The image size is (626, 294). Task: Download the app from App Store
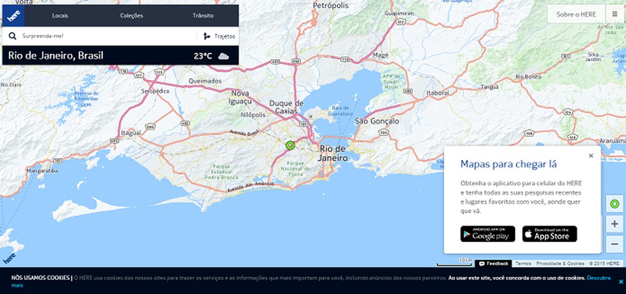[x=550, y=234]
